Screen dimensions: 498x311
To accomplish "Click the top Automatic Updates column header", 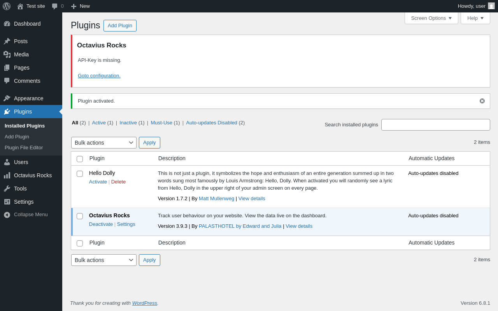I will (x=431, y=158).
